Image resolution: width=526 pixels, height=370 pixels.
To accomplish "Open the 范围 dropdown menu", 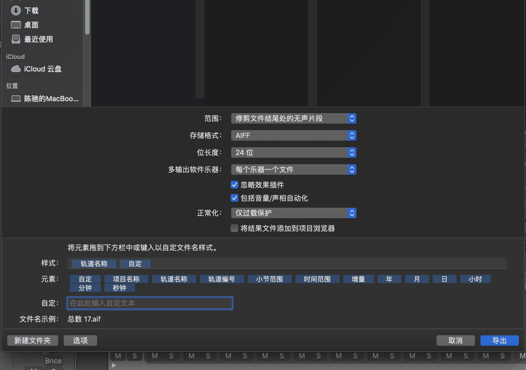I will [293, 118].
